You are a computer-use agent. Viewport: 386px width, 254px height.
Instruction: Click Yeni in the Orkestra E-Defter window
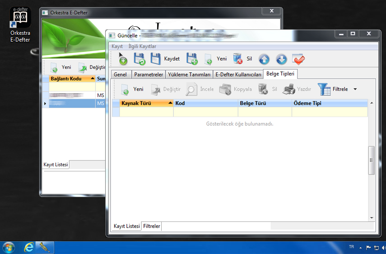coord(61,67)
